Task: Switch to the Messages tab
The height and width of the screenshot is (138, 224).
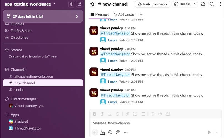Action: click(x=100, y=14)
